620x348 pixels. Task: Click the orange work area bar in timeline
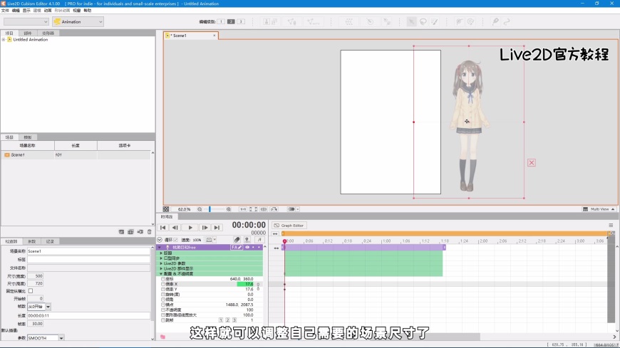tap(446, 234)
